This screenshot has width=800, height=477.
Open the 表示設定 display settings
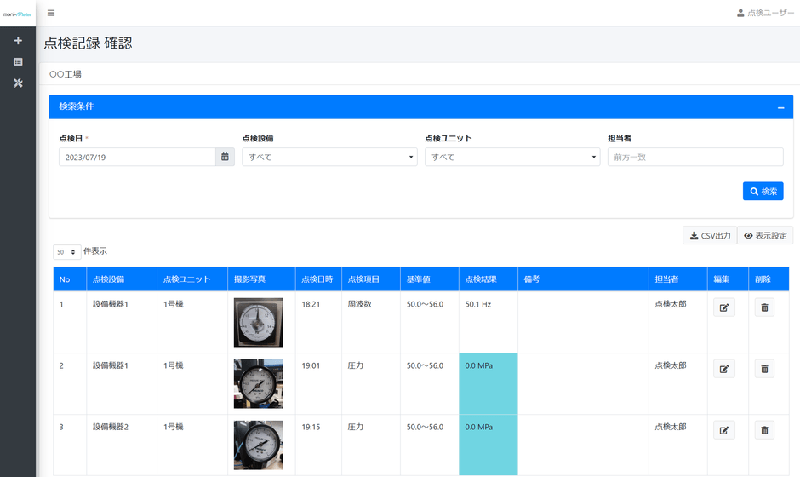[765, 236]
